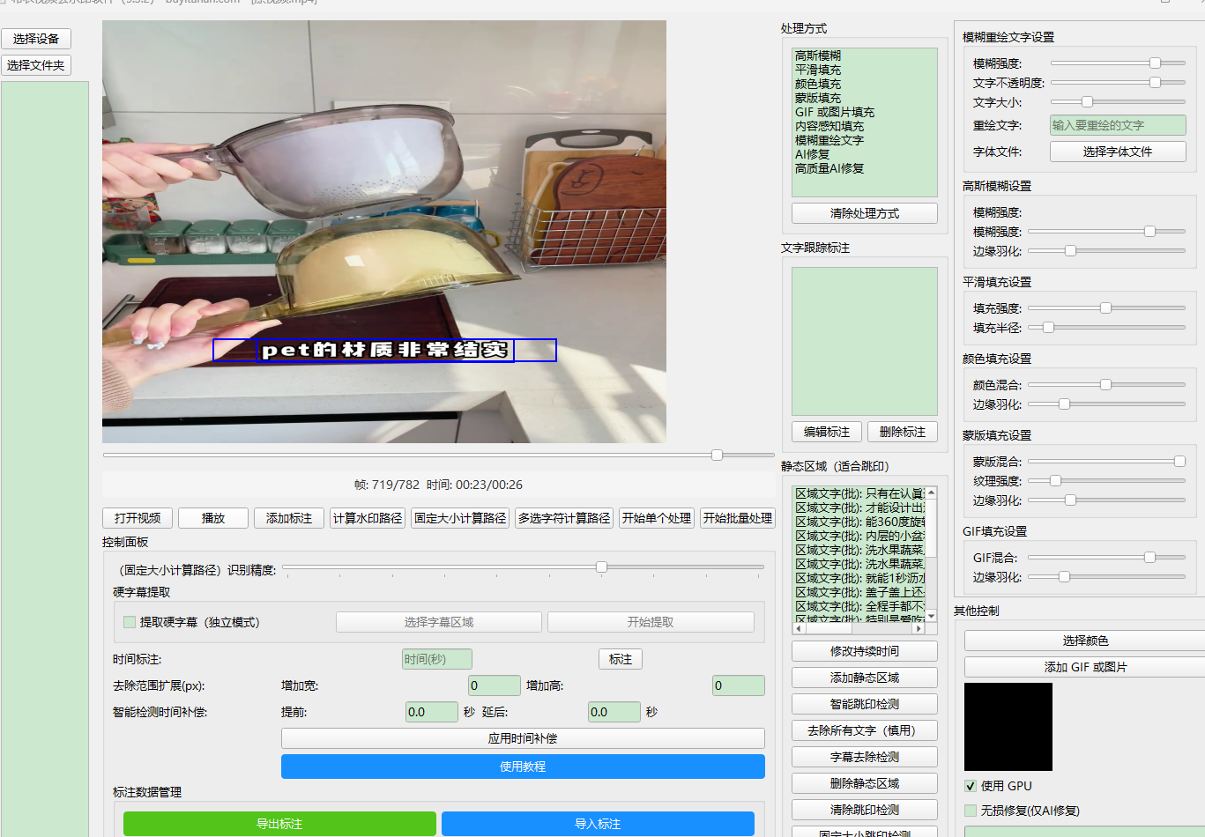Click the blue 导入标注 button

[598, 824]
